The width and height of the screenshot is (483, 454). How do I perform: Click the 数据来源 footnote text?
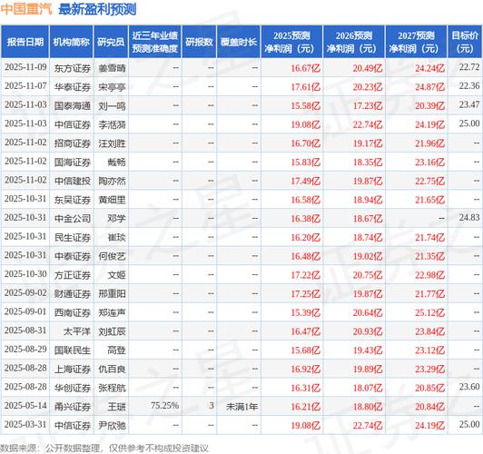(x=104, y=449)
